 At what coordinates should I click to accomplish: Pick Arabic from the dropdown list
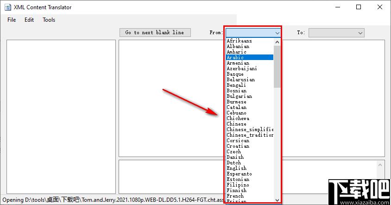[250, 57]
